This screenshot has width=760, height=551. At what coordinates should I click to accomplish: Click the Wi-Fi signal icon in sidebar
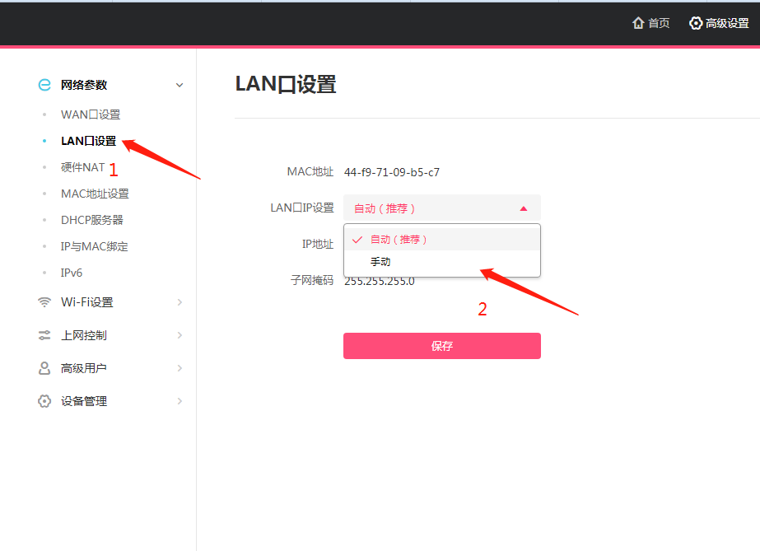(x=44, y=302)
